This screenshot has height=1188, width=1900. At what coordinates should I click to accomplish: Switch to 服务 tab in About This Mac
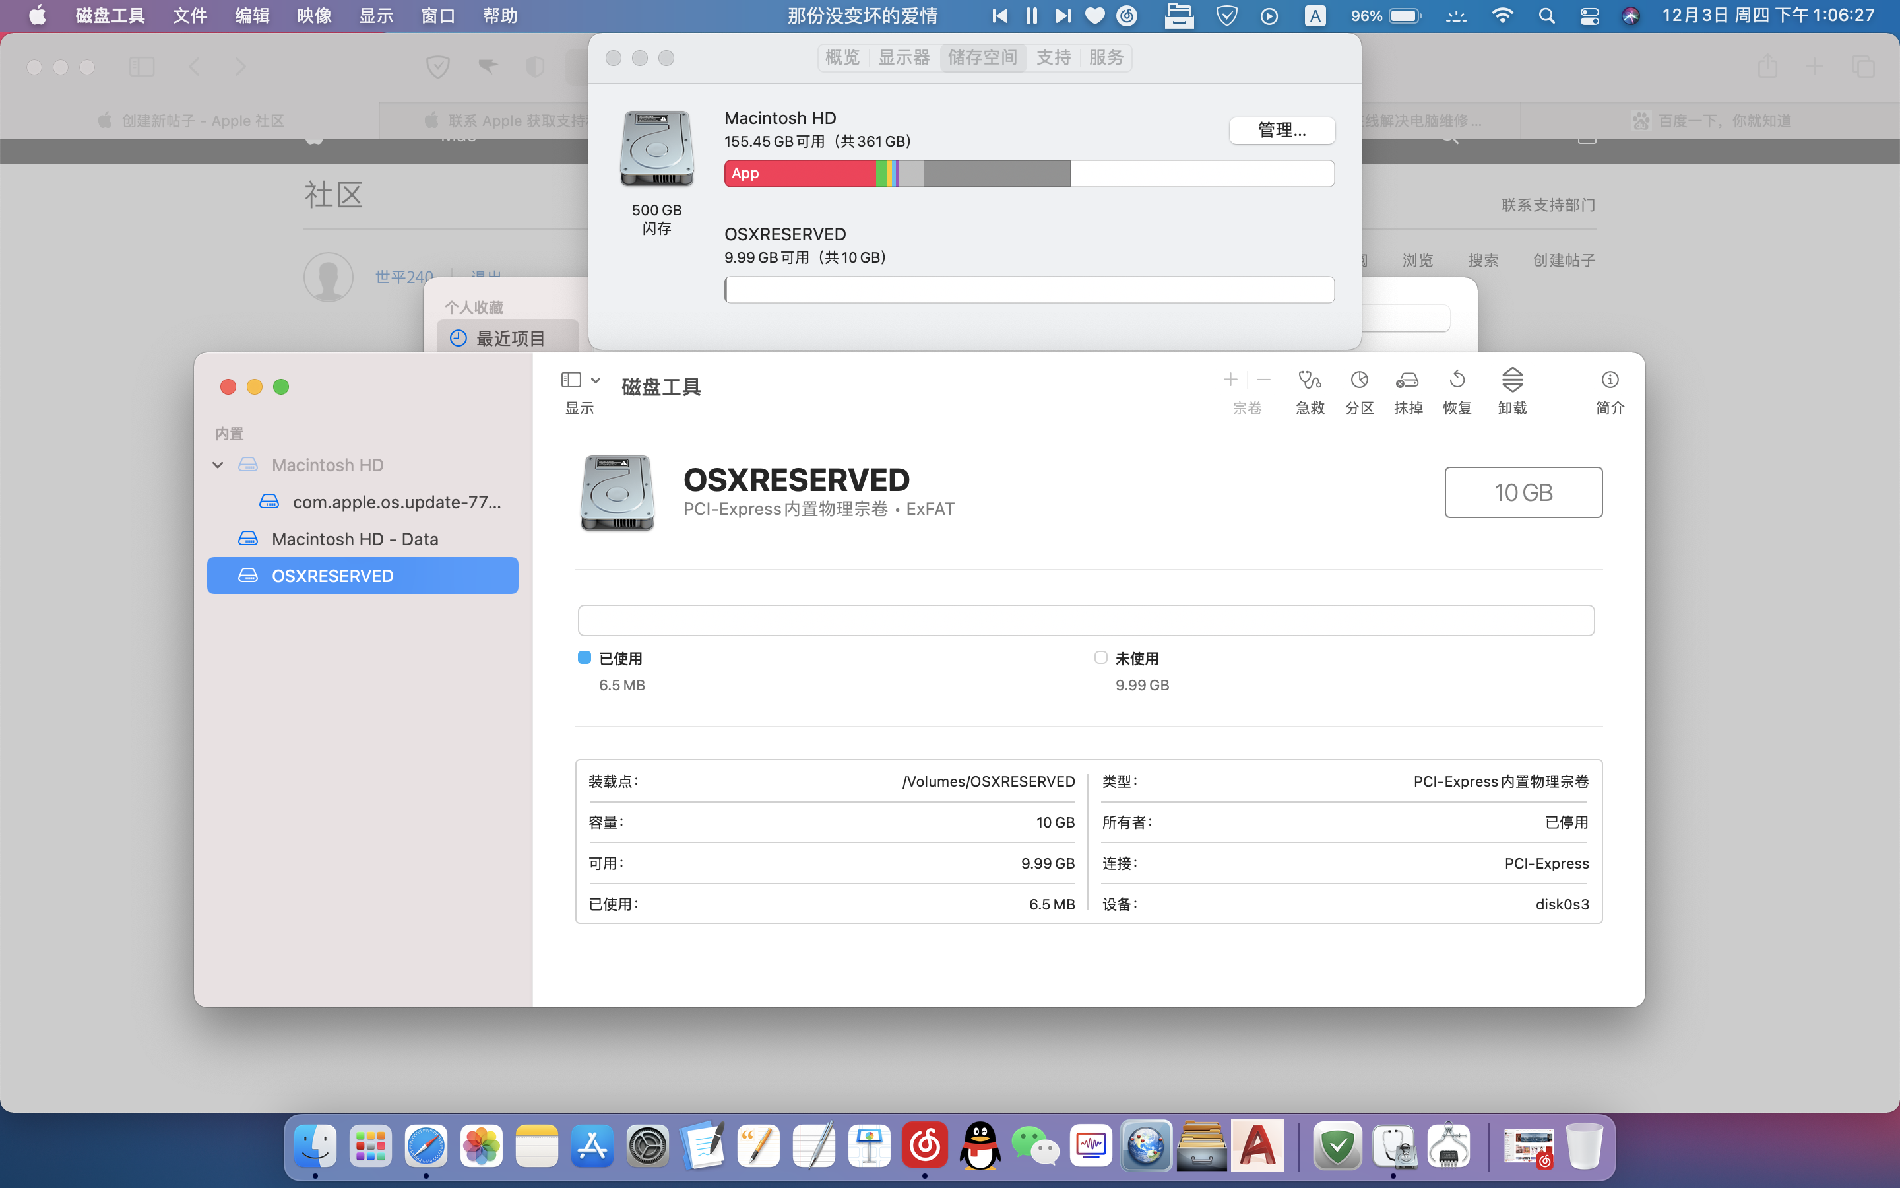click(1106, 57)
